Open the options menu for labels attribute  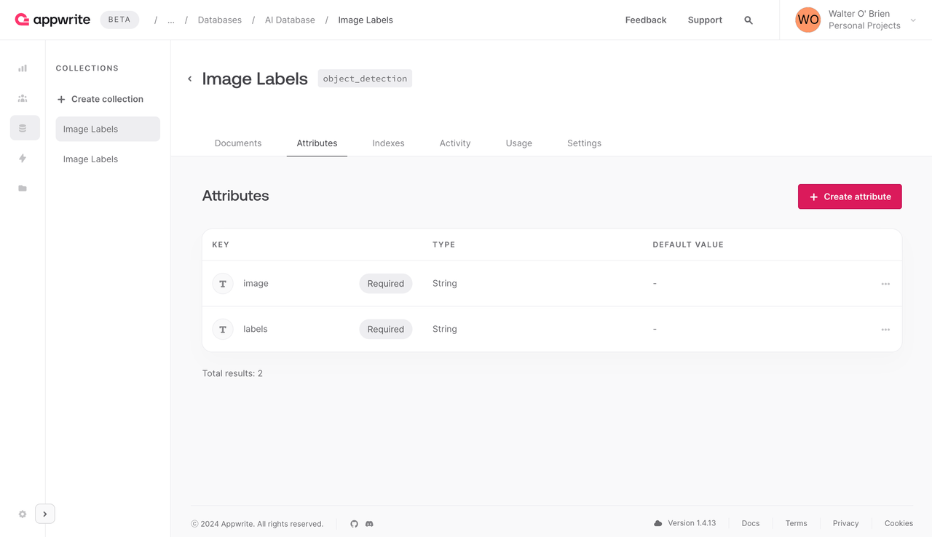click(885, 330)
